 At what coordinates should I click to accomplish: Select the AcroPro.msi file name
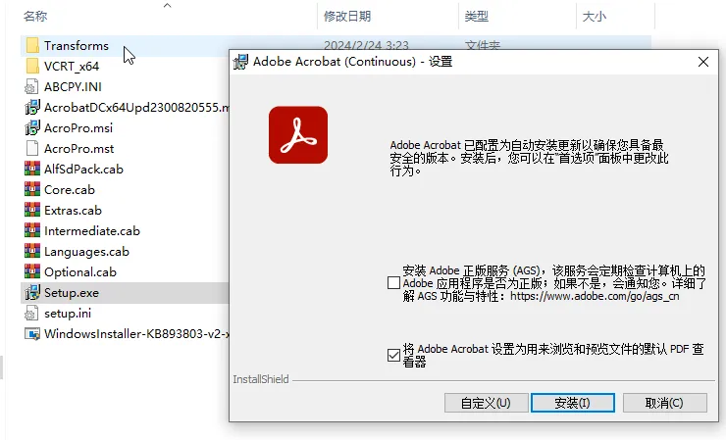pos(78,128)
